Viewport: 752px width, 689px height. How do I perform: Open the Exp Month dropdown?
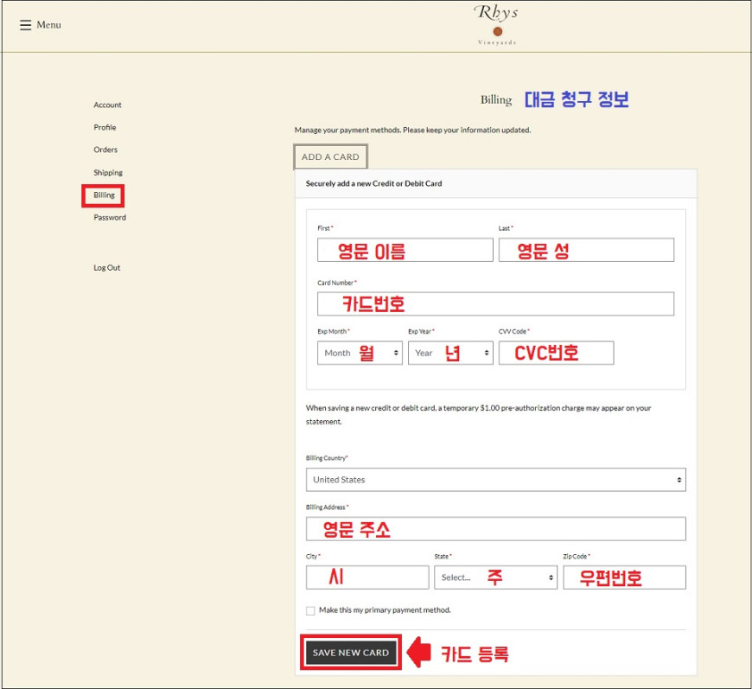coord(360,353)
